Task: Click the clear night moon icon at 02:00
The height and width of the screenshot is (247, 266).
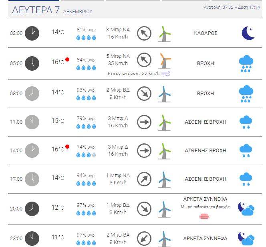Action: point(248,33)
